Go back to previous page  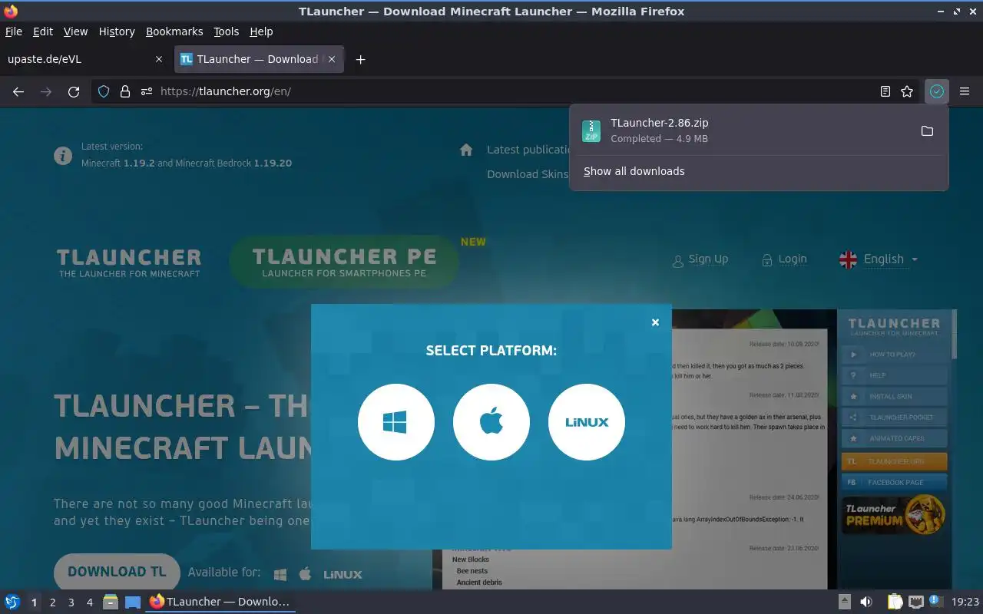tap(18, 91)
